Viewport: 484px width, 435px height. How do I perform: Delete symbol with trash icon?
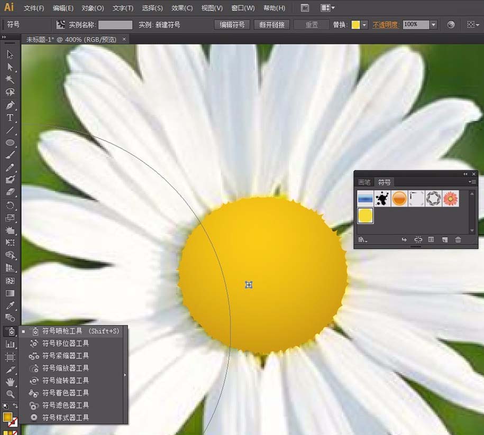458,239
